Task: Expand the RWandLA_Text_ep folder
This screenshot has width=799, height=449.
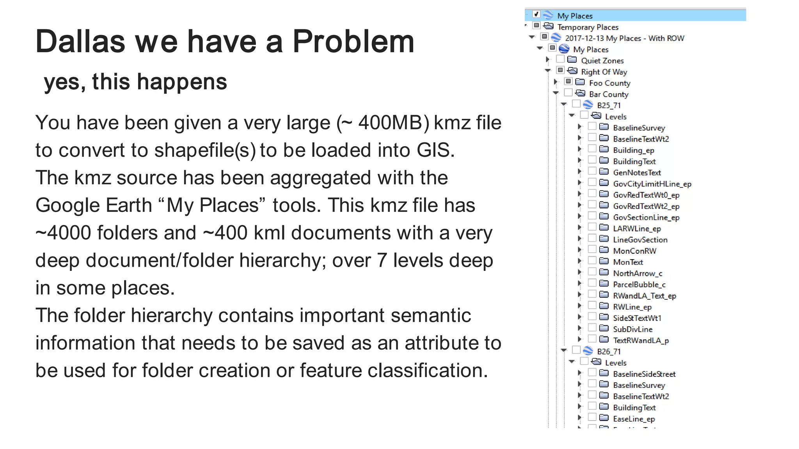Action: tap(580, 295)
